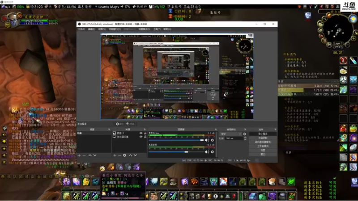358x201 pixels.
Task: Add a new scene with the plus icon
Action: pyautogui.click(x=79, y=155)
